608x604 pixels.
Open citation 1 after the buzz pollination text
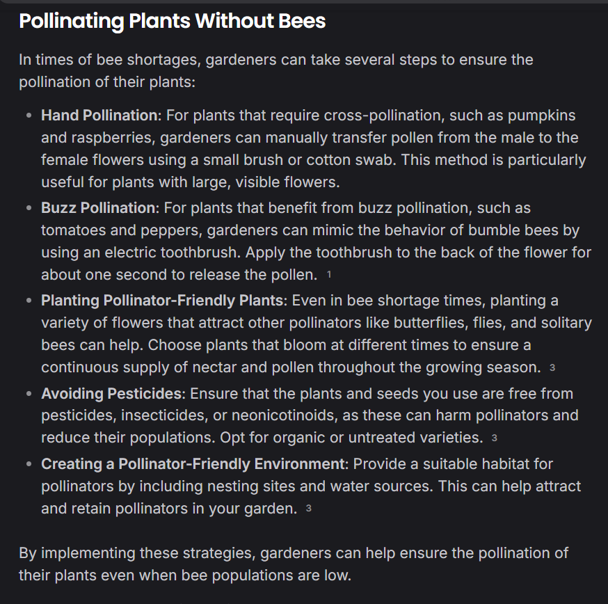(x=329, y=275)
